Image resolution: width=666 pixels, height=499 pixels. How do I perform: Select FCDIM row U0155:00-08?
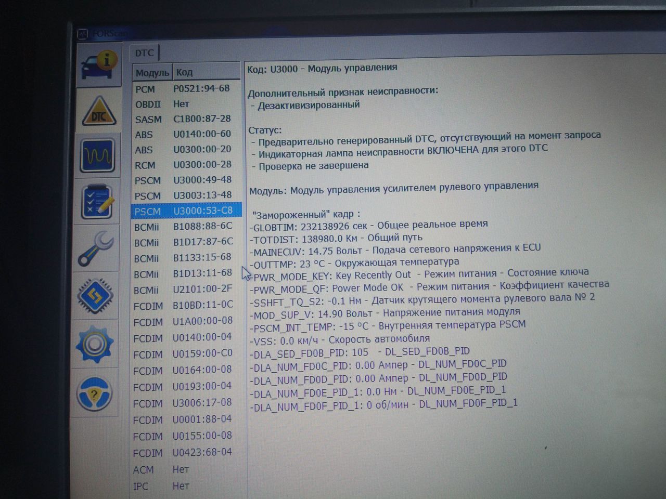pos(186,436)
